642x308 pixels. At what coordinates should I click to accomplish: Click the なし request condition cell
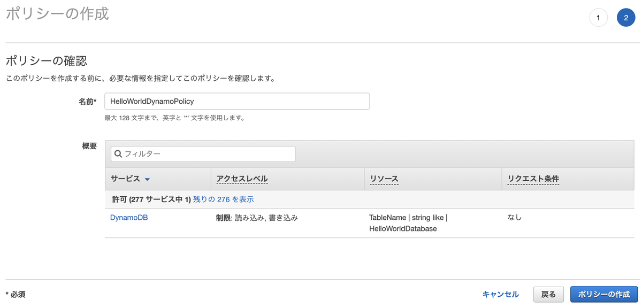[x=512, y=218]
